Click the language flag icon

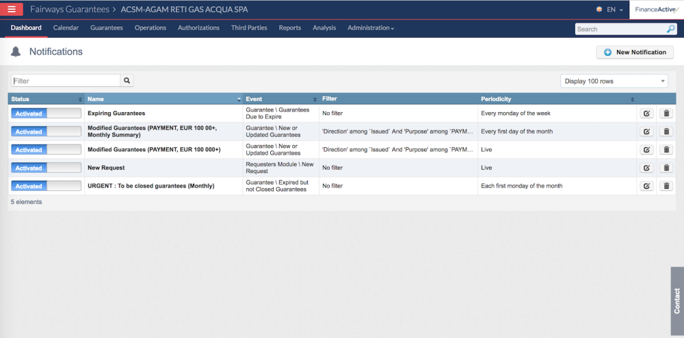click(x=599, y=10)
